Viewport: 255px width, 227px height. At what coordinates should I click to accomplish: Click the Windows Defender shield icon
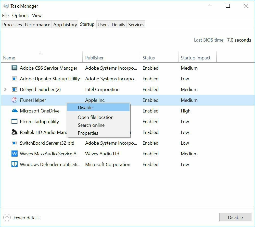(x=15, y=165)
